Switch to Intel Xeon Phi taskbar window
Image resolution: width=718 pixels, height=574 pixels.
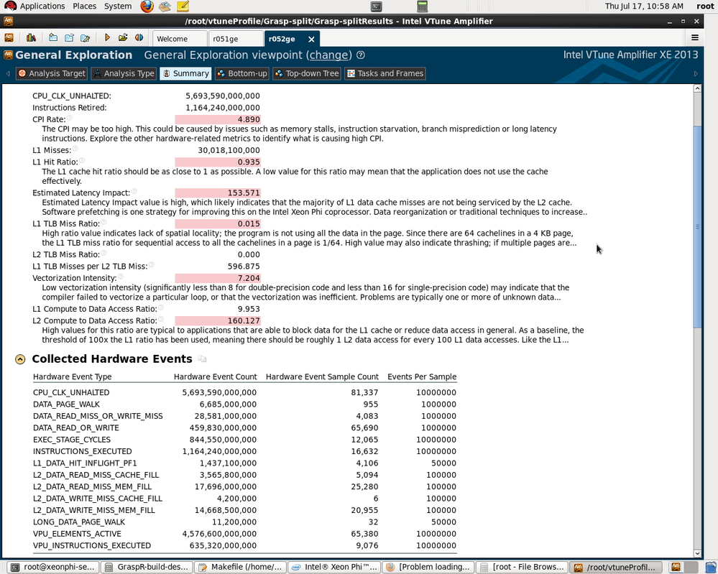334,567
